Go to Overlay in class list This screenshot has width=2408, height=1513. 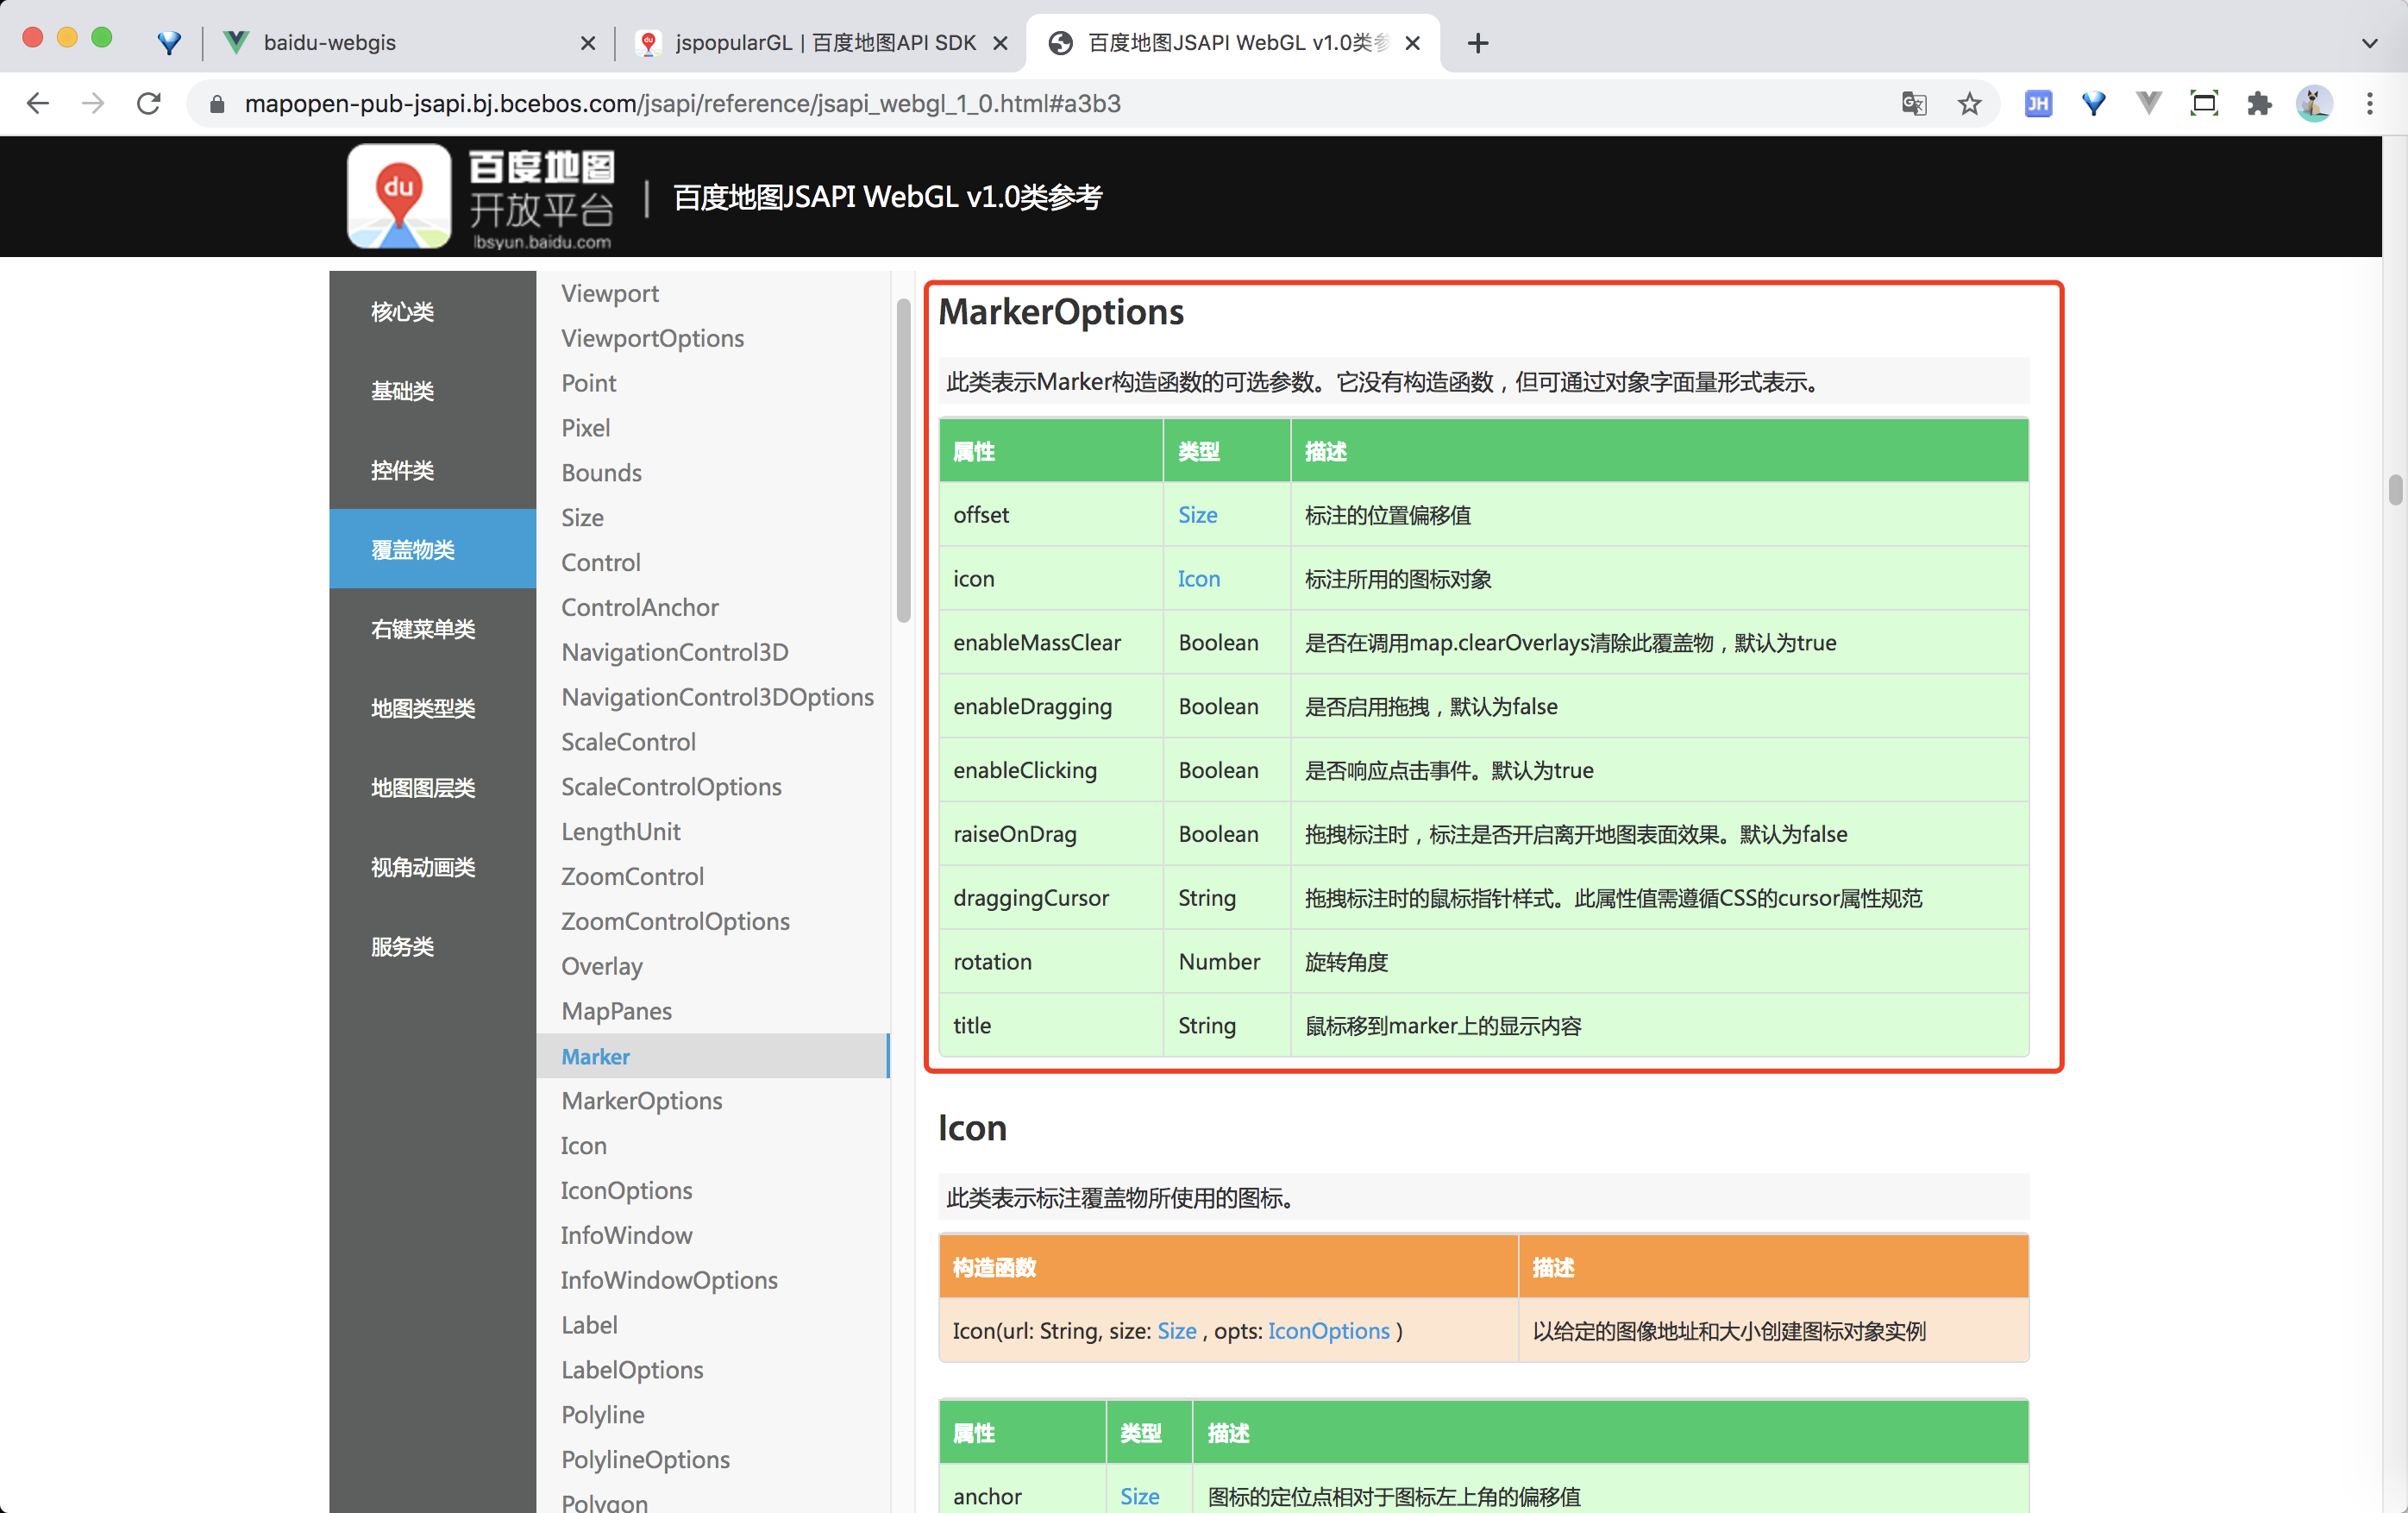(x=602, y=966)
